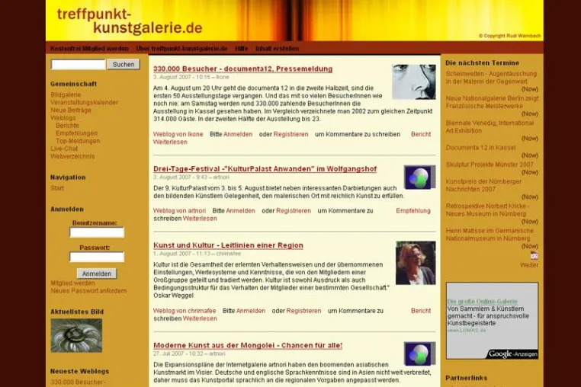581x387 pixels.
Task: Open artnori avatar beside Drei-Tage-Festival post
Action: coord(419,177)
